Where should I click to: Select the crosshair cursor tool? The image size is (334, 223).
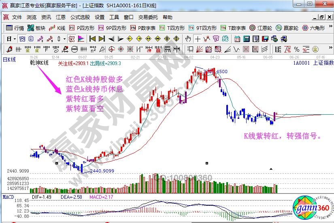pyautogui.click(x=197, y=39)
